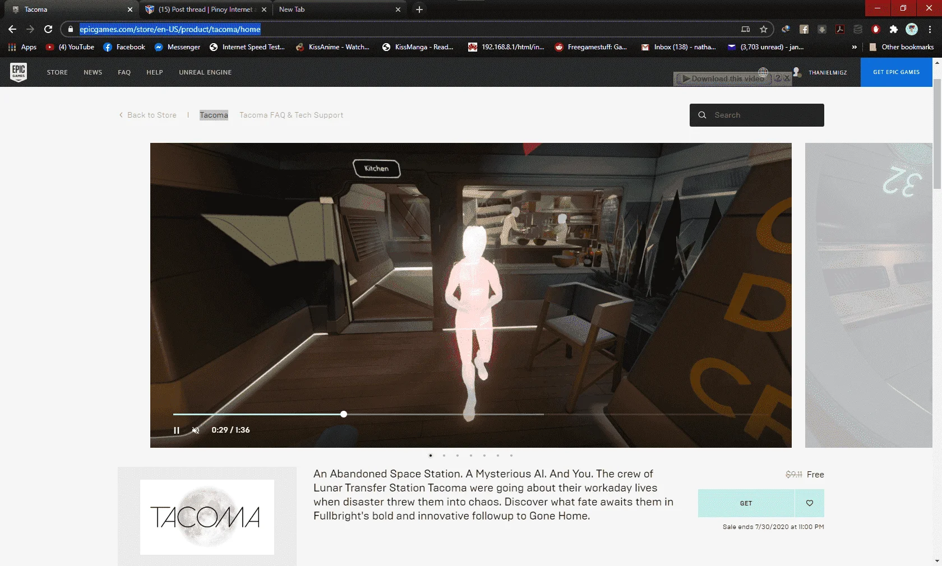Open help for the download video overlay
The width and height of the screenshot is (942, 566).
778,78
